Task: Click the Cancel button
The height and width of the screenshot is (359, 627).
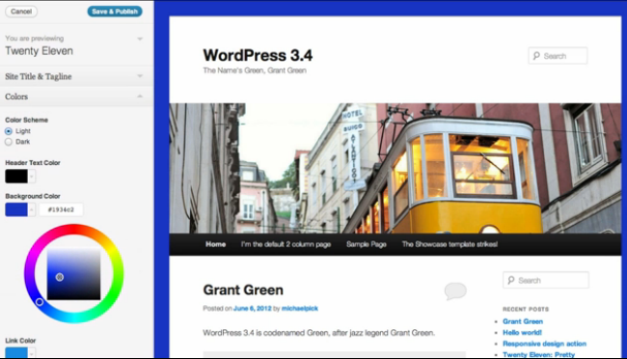Action: point(21,12)
